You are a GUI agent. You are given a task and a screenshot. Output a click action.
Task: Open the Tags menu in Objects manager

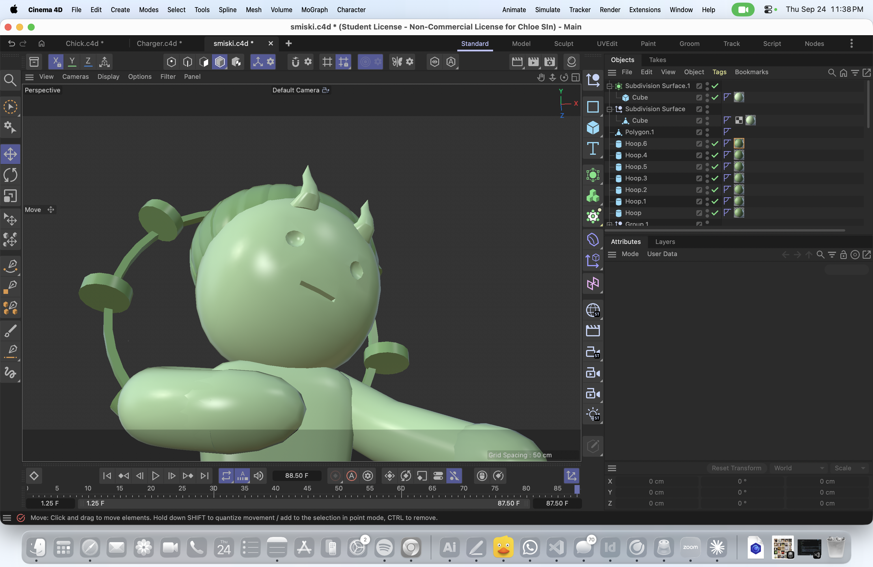pos(719,72)
